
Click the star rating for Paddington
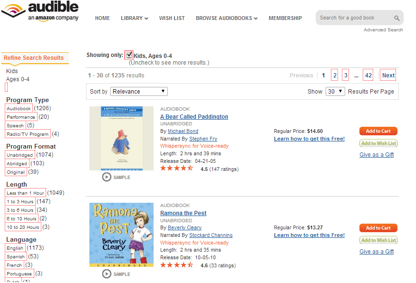tap(176, 168)
